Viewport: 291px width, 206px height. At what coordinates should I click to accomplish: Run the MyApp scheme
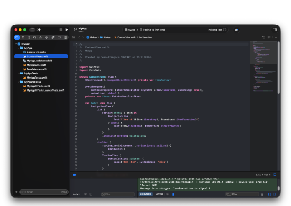pos(66,30)
